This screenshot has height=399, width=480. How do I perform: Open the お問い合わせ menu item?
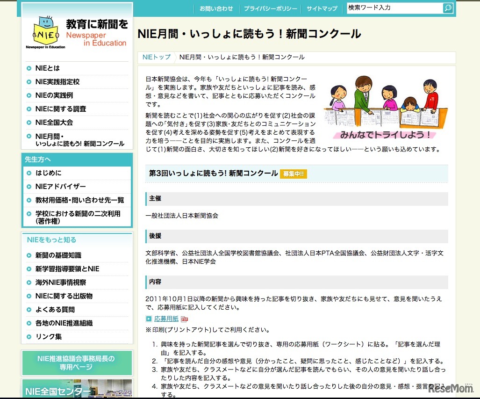click(216, 8)
